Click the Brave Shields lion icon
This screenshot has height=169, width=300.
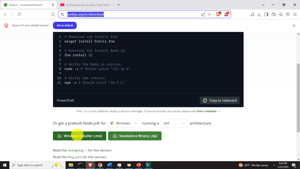[218, 14]
